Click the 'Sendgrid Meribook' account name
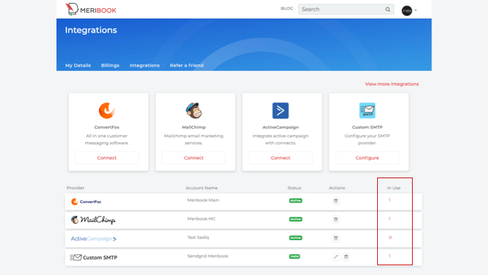 pos(208,256)
